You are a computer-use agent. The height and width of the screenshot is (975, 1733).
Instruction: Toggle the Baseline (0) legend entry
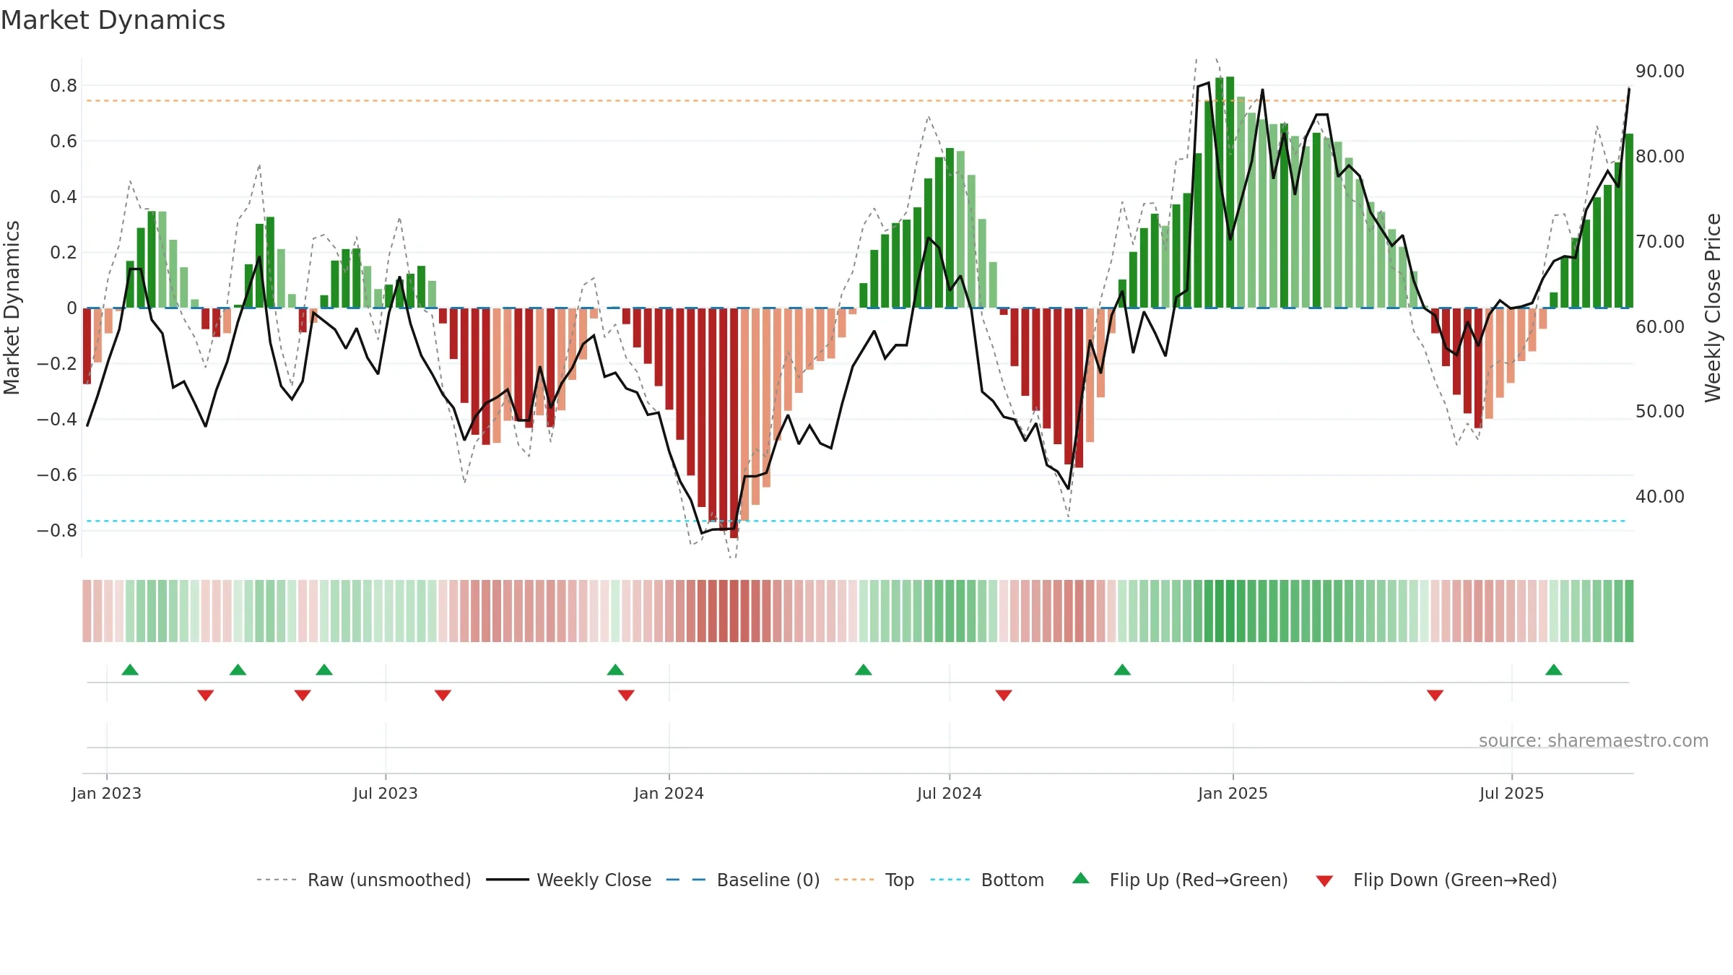coord(742,880)
